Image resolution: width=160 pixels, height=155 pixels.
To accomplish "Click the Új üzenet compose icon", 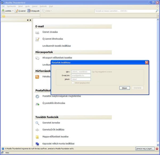I will (17, 11).
